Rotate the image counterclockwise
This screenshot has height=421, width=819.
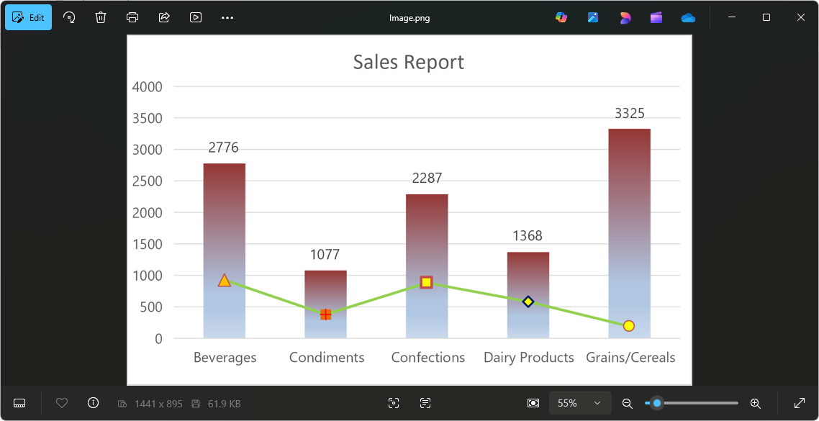69,17
